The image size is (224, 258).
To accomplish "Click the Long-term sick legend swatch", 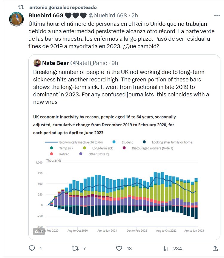I will click(x=85, y=148).
